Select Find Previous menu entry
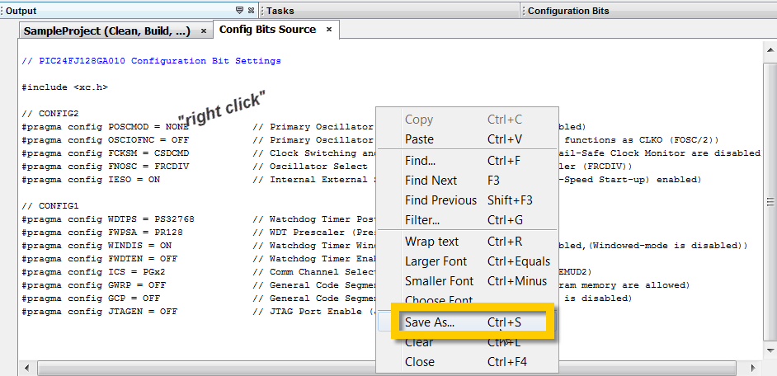This screenshot has height=376, width=777. tap(440, 200)
